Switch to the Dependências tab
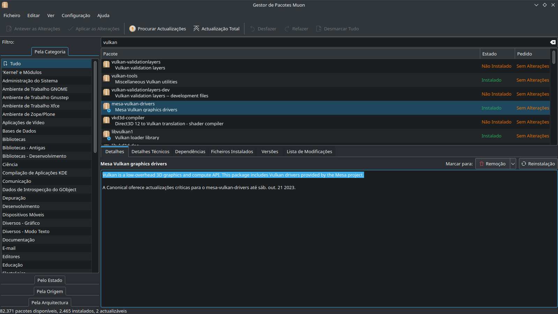 (x=190, y=151)
